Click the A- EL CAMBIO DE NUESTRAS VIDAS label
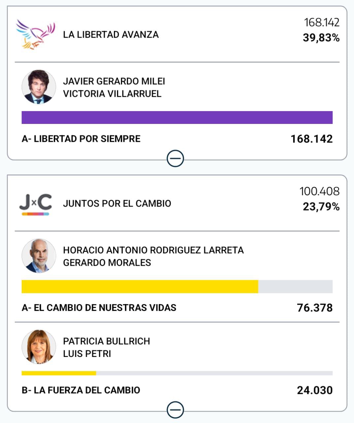This screenshot has width=354, height=423. pos(99,308)
